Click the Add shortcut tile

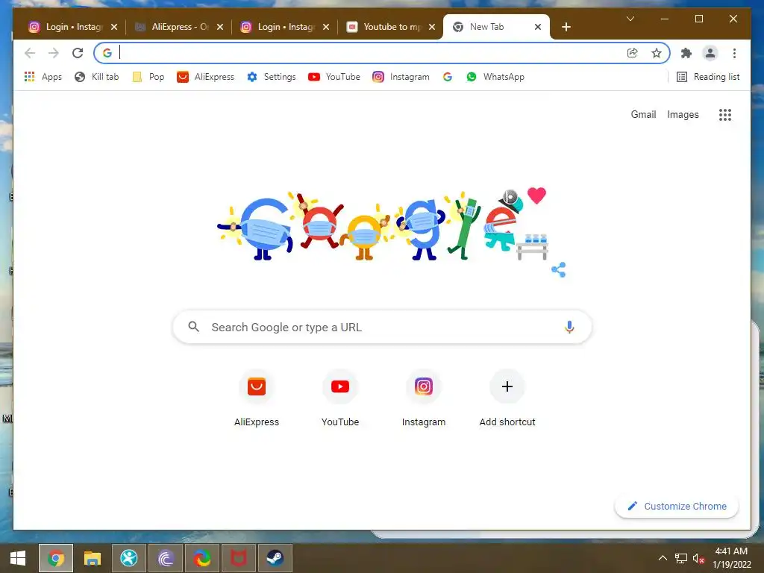pyautogui.click(x=507, y=399)
